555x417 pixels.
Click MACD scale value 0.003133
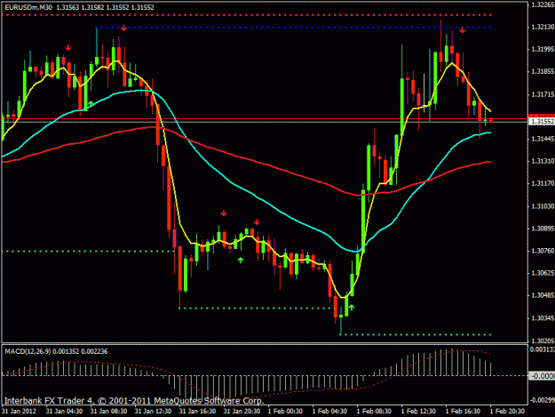click(x=542, y=349)
